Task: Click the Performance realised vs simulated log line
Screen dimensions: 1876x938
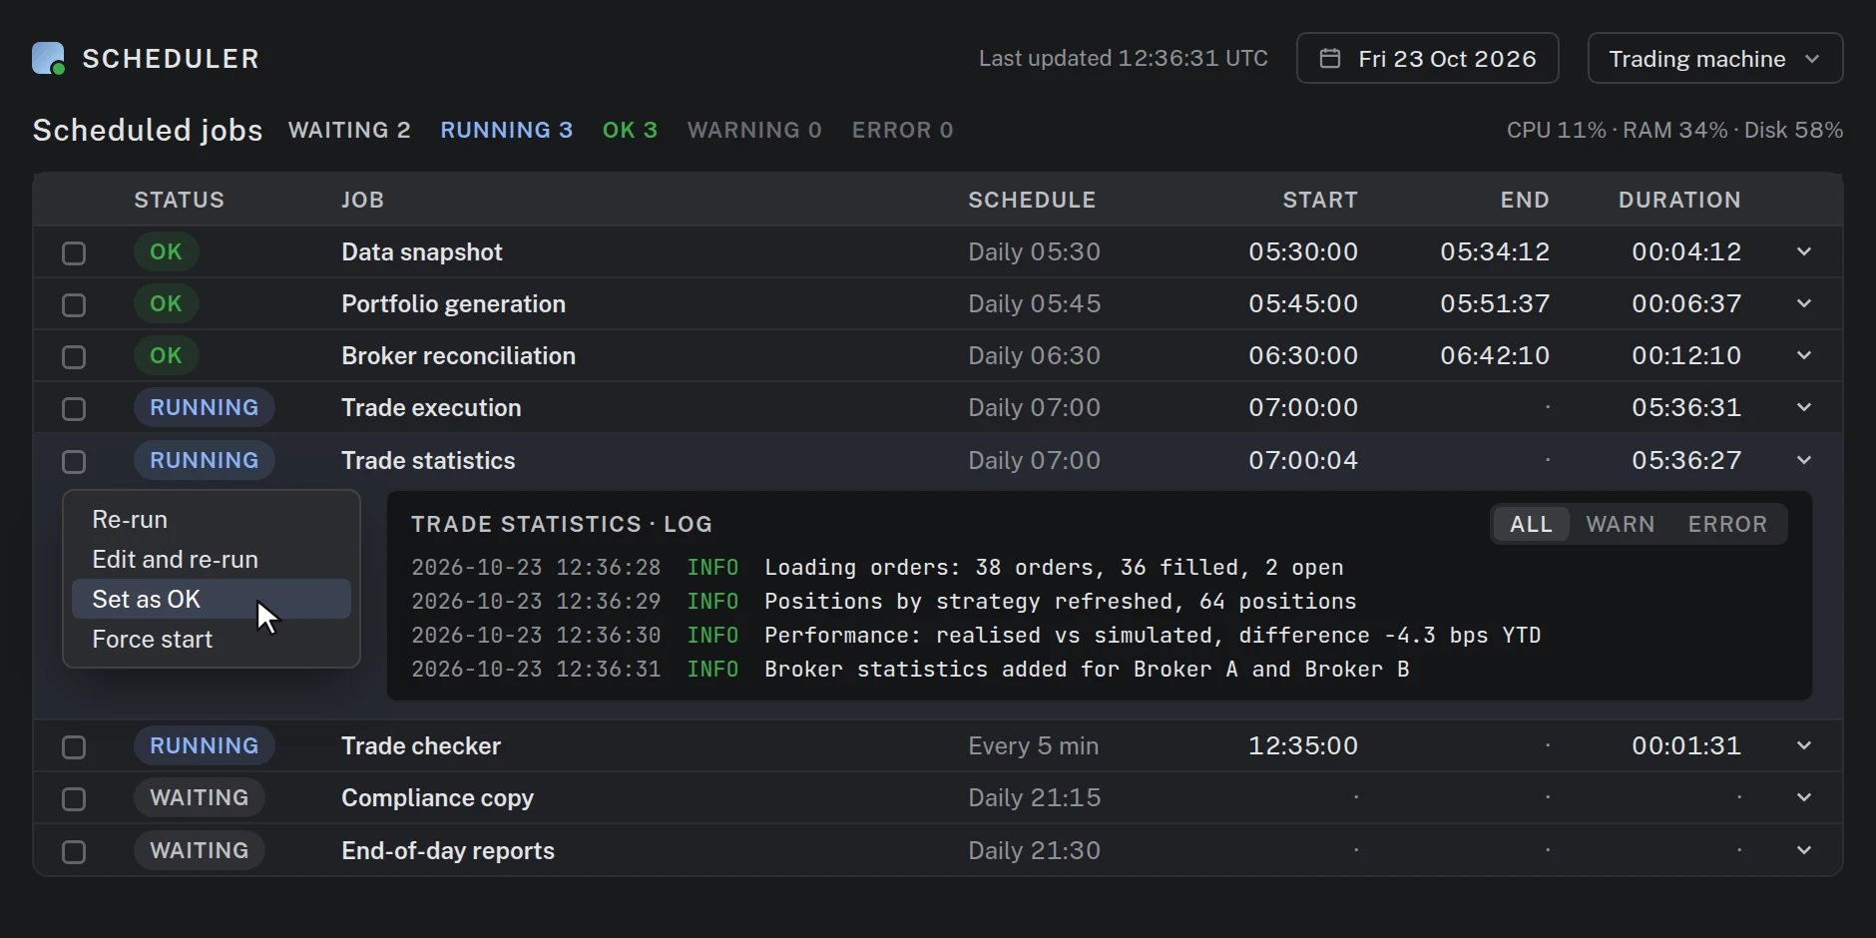Action: (x=976, y=636)
